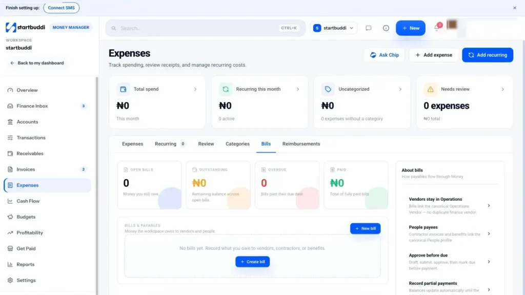
Task: Click the Total spend wallet icon
Action: [123, 89]
